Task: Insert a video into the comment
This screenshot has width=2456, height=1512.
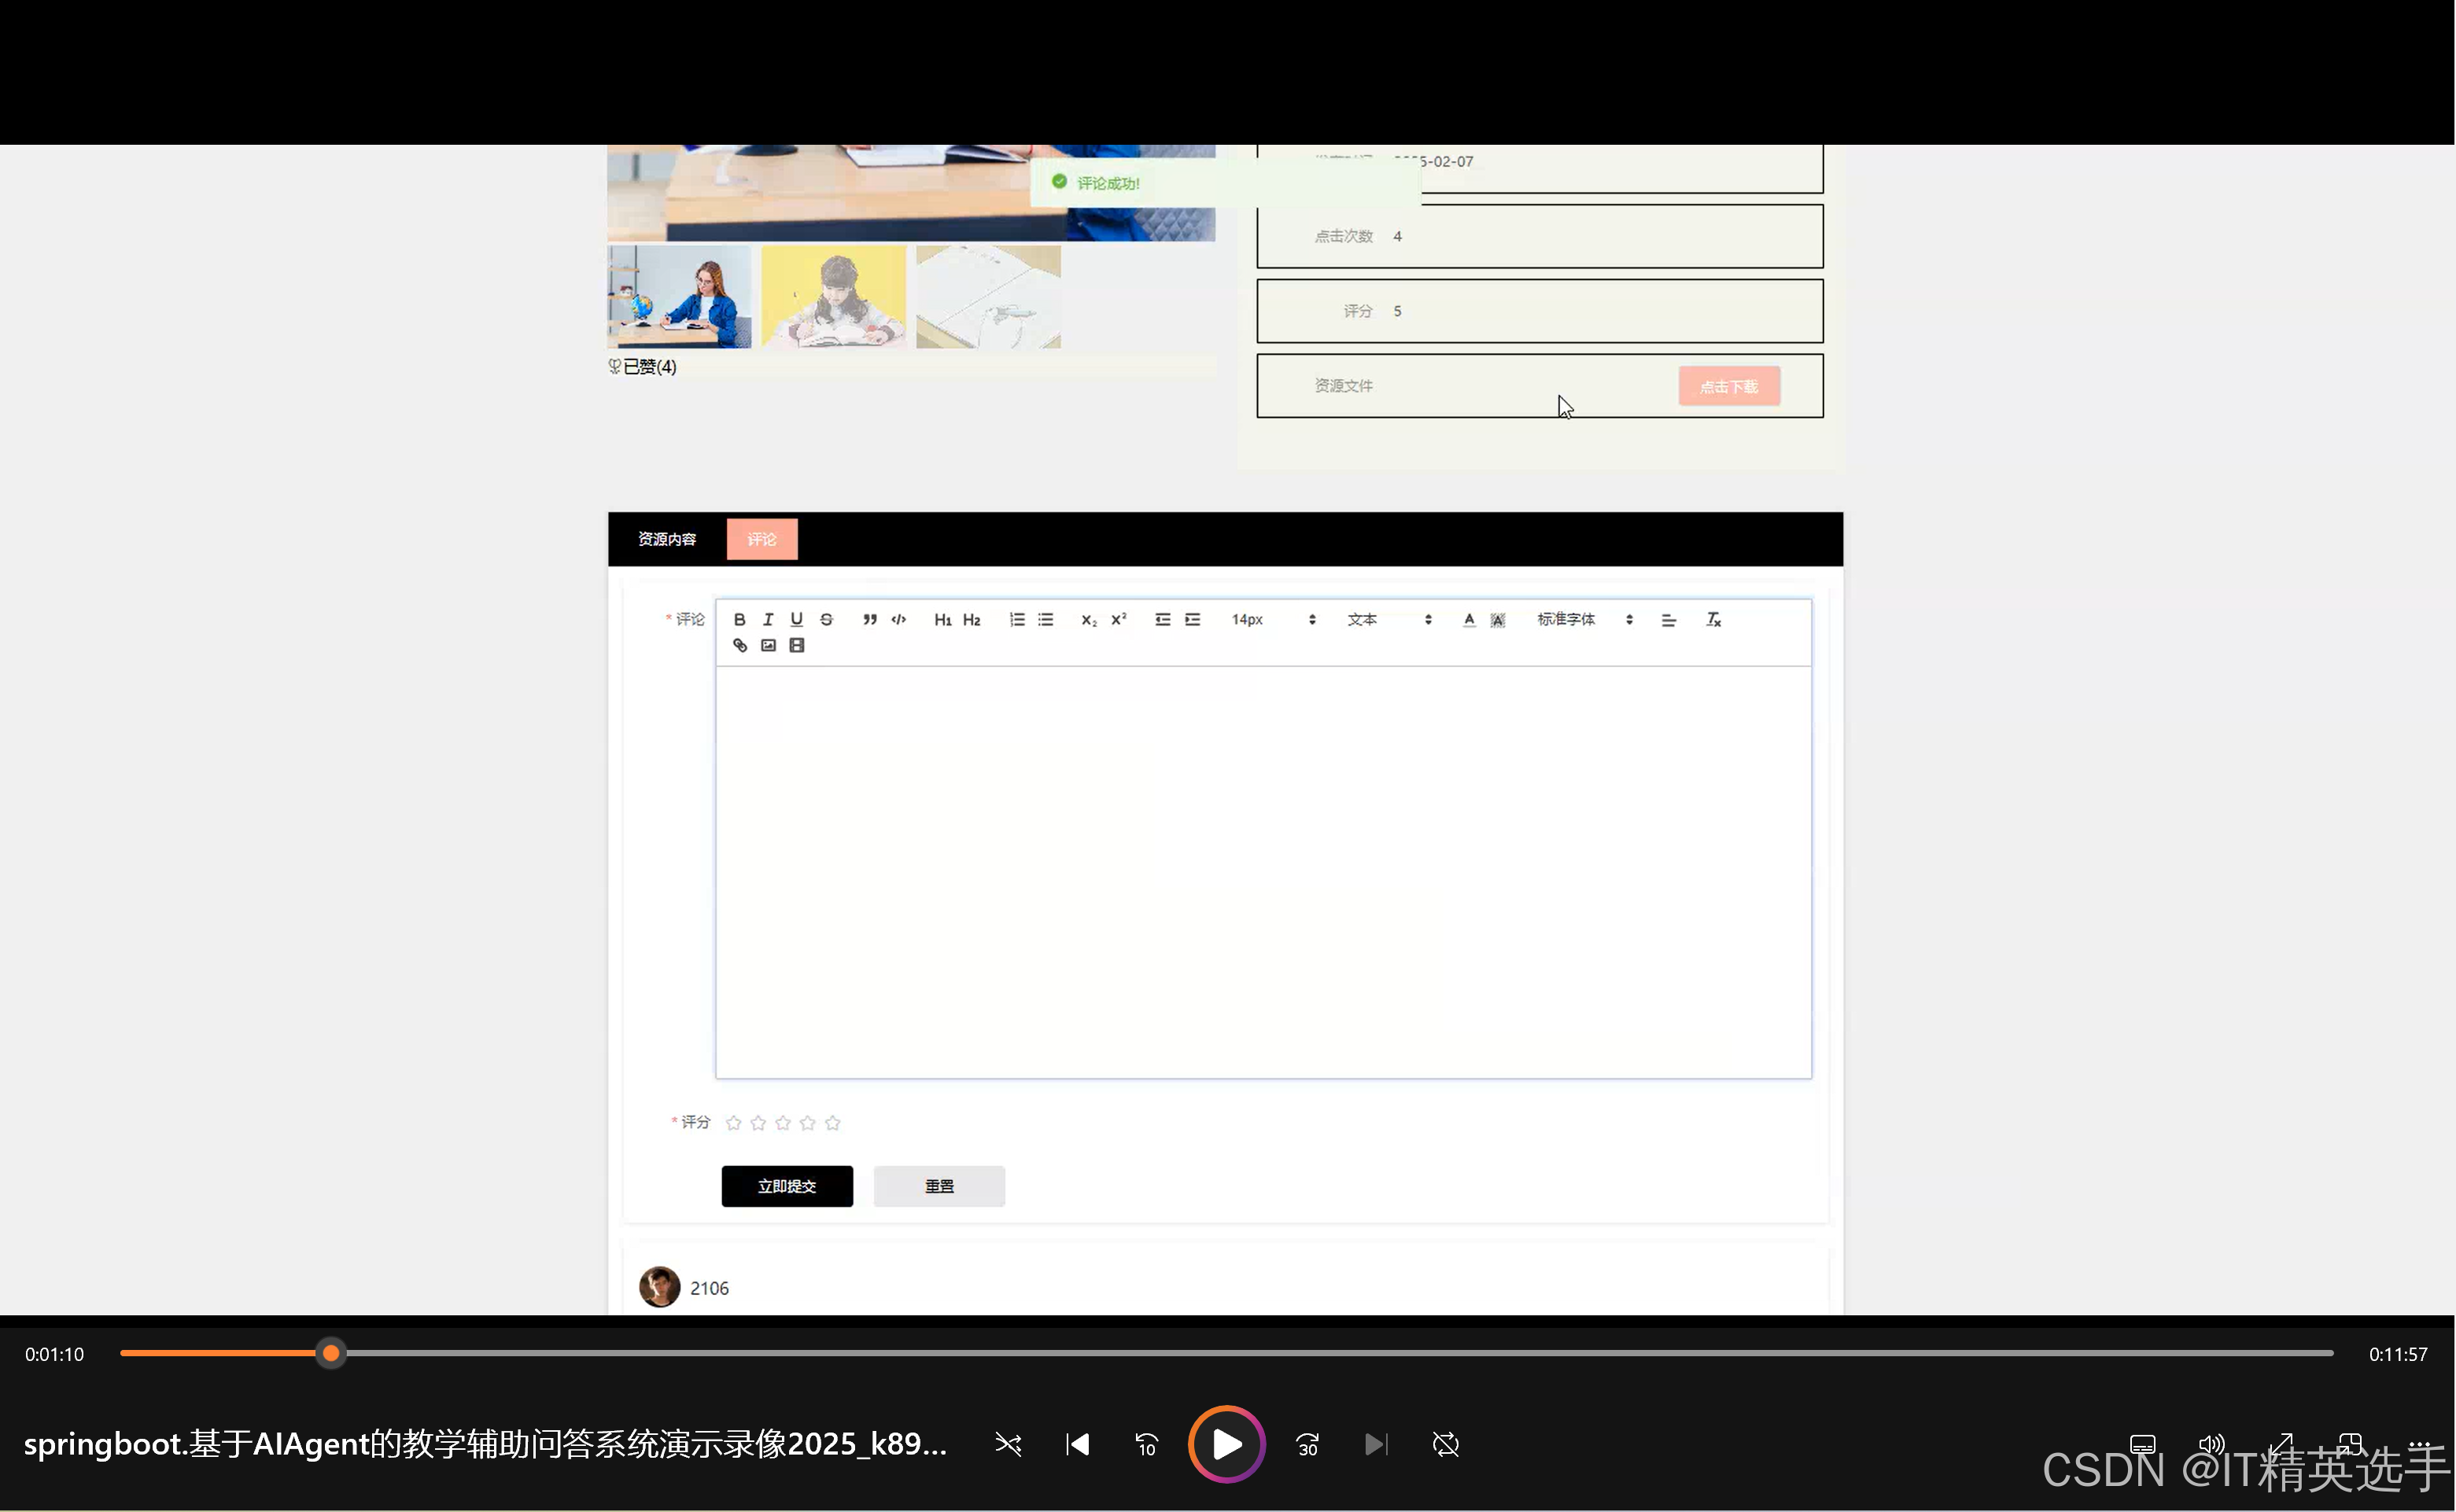Action: click(x=797, y=646)
